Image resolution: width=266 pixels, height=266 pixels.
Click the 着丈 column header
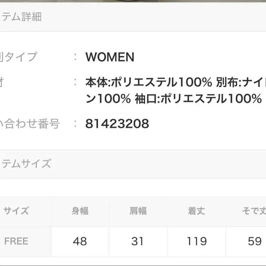(x=196, y=211)
